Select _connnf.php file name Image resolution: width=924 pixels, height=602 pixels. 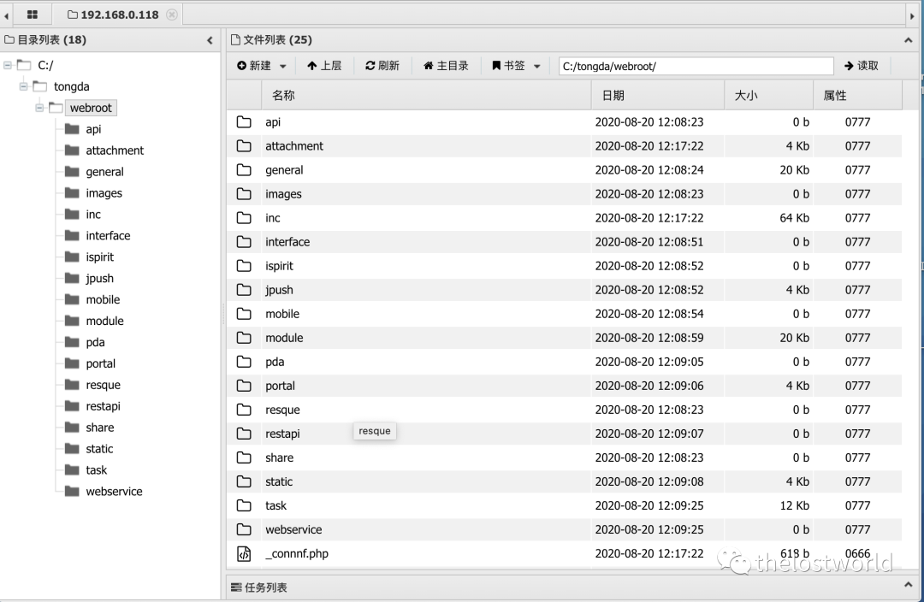click(x=297, y=554)
